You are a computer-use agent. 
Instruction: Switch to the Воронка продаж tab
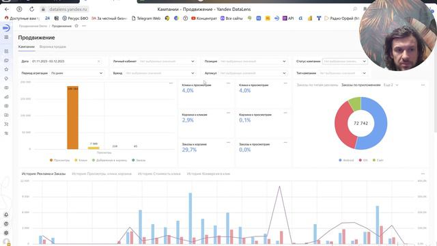click(x=53, y=47)
